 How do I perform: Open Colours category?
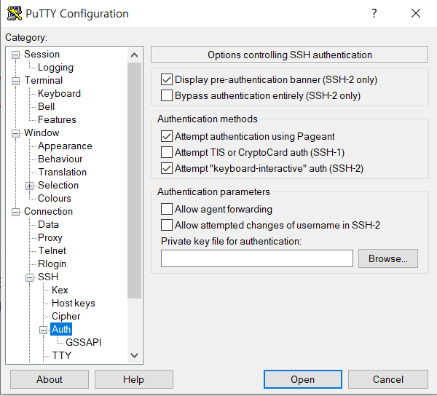55,198
